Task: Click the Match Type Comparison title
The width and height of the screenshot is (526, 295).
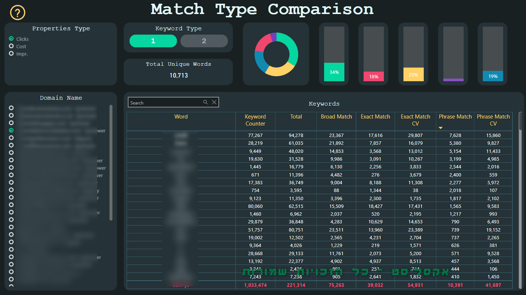Action: click(262, 9)
